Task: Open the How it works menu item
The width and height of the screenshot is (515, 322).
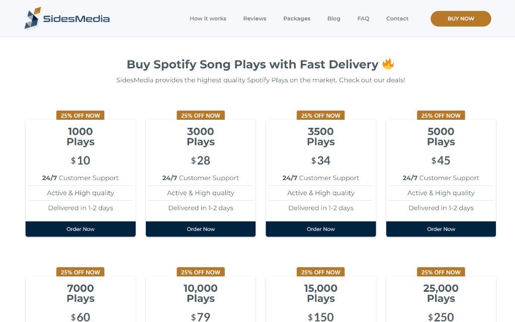Action: [x=208, y=19]
